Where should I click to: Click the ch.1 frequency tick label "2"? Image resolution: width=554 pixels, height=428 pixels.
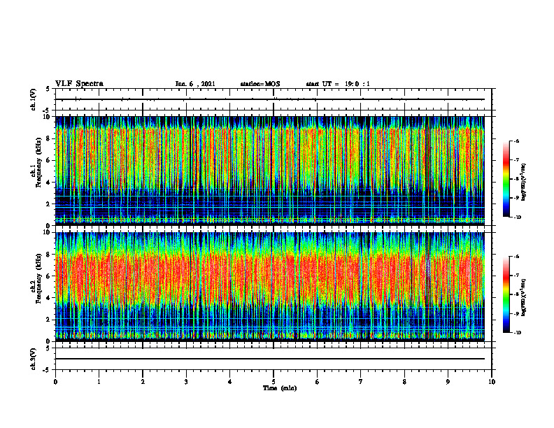click(x=49, y=204)
